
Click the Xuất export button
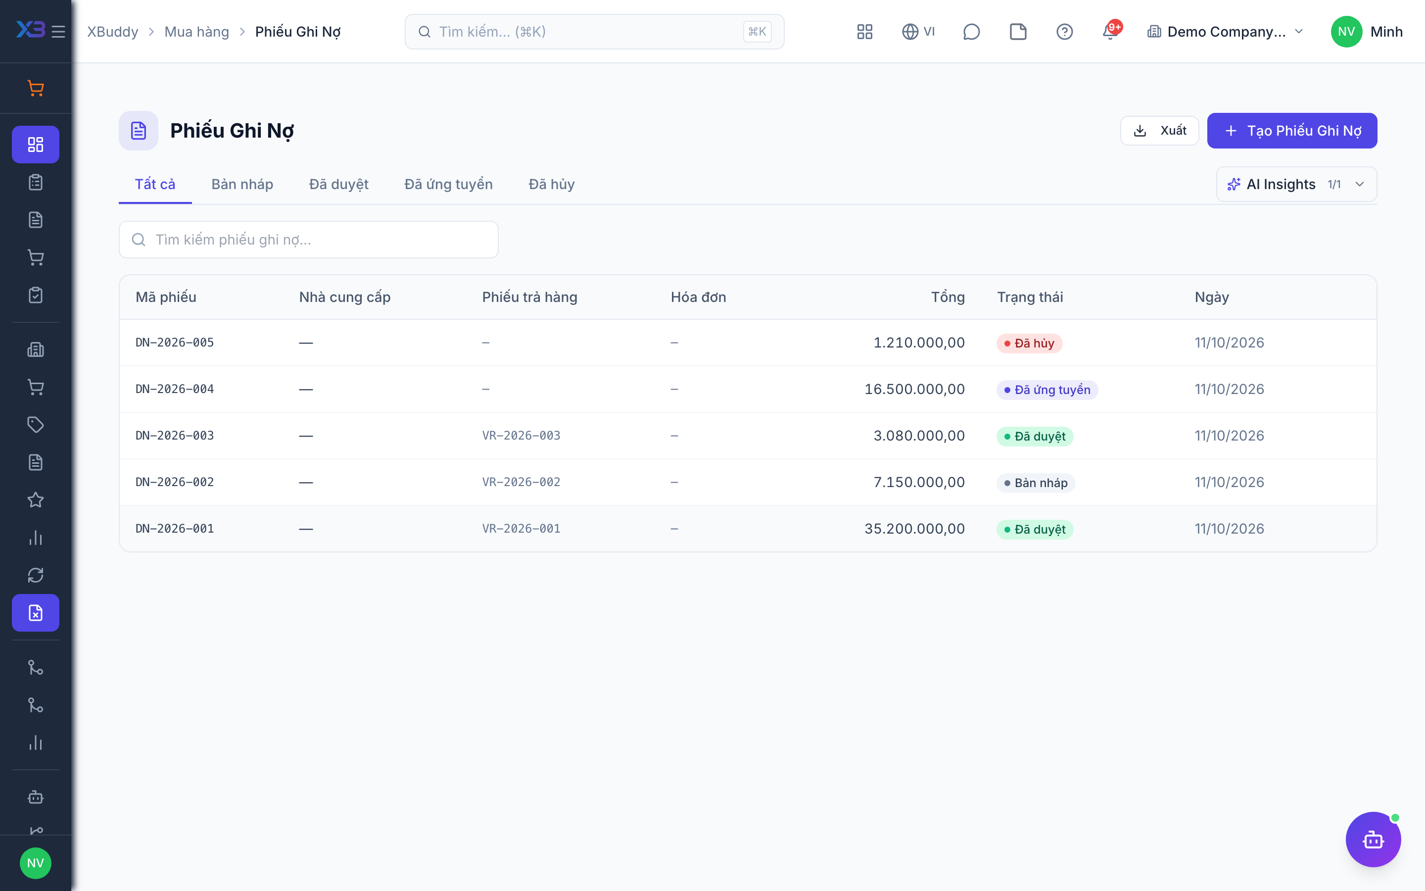click(x=1159, y=130)
